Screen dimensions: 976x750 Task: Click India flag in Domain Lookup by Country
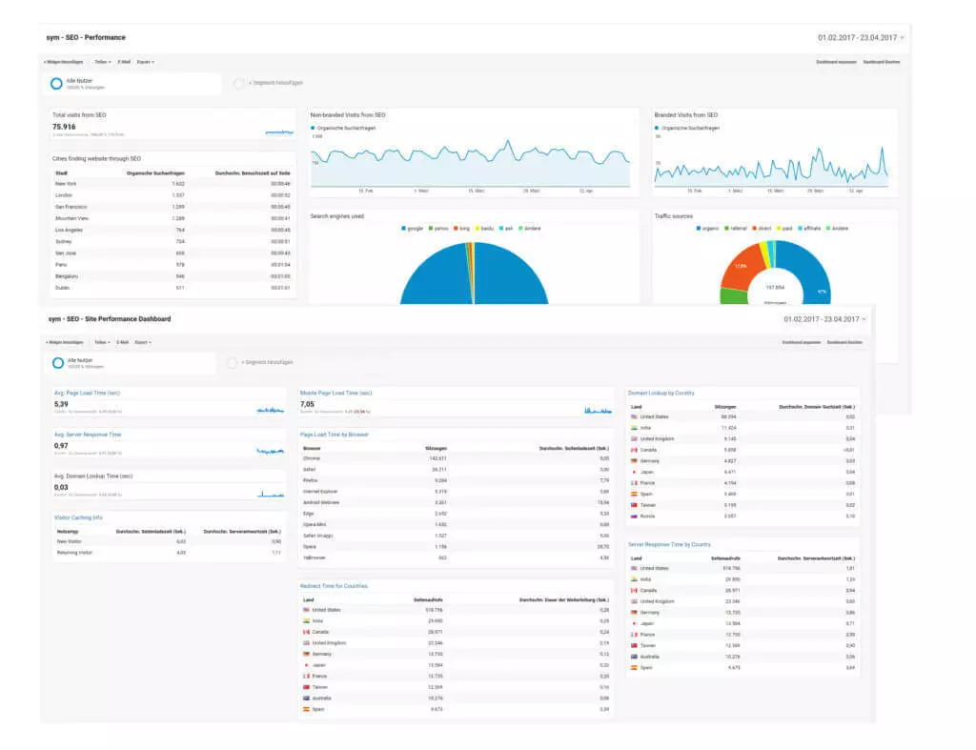[634, 428]
